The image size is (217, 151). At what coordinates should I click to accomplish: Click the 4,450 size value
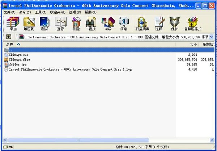click(192, 70)
